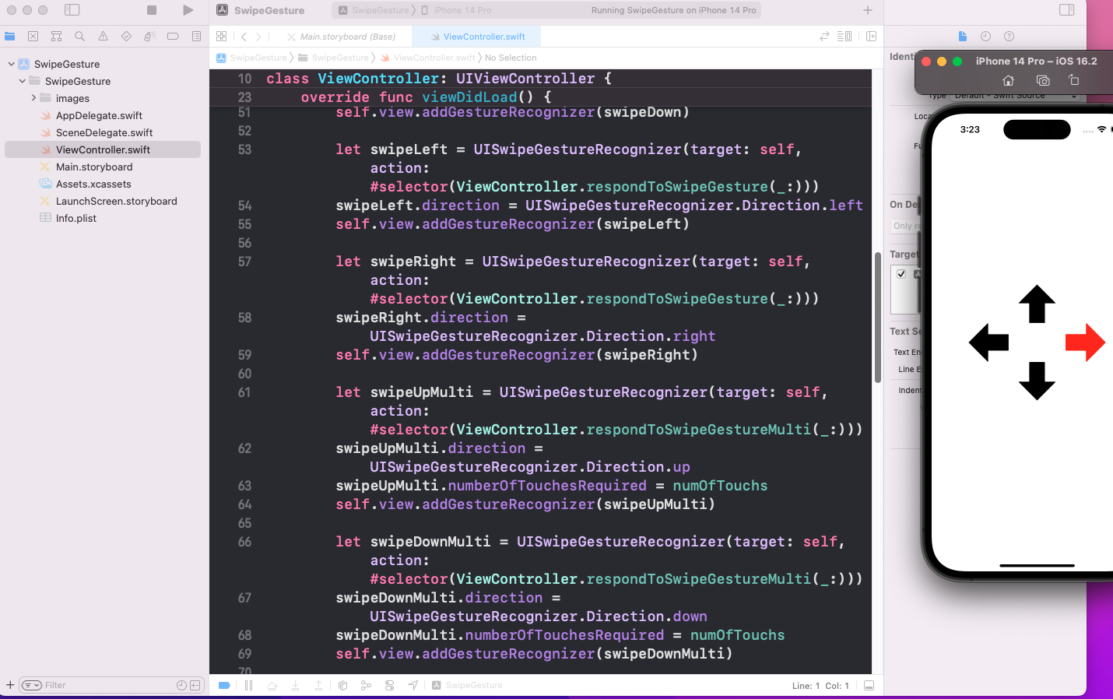Image resolution: width=1113 pixels, height=699 pixels.
Task: Adjust editor options menu
Action: click(x=844, y=37)
